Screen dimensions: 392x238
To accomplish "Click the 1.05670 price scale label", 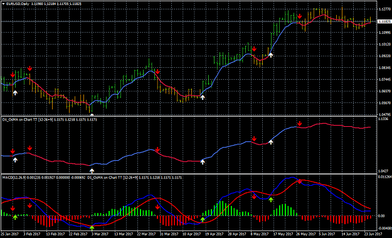I will [x=384, y=103].
